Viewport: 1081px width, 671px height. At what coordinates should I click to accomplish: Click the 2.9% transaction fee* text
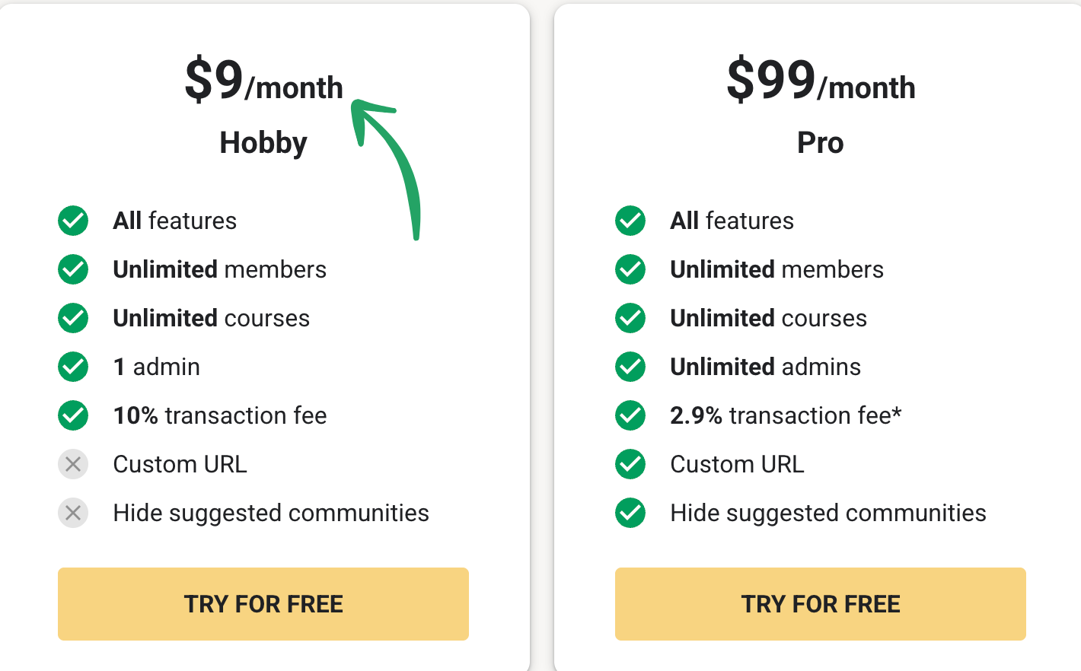(x=785, y=415)
